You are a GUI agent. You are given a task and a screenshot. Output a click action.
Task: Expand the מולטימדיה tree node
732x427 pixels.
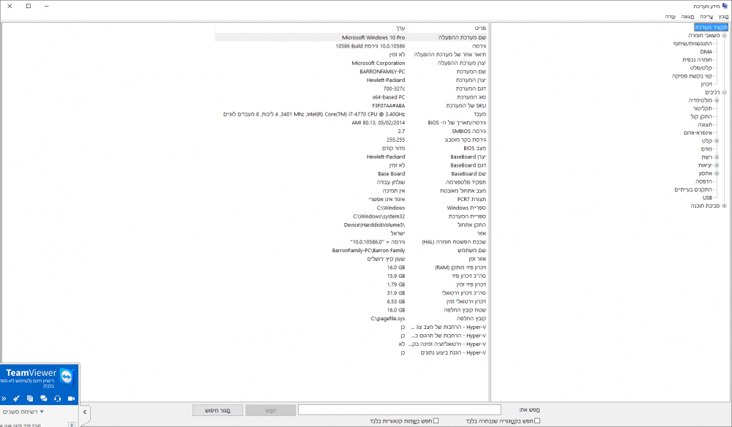point(717,100)
